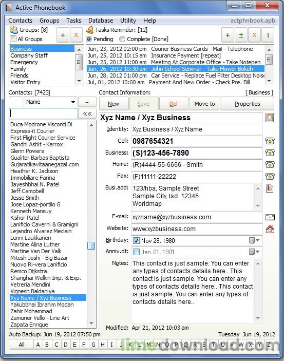The width and height of the screenshot is (284, 361).
Task: Uncheck the Birthday date checkbox
Action: (136, 241)
